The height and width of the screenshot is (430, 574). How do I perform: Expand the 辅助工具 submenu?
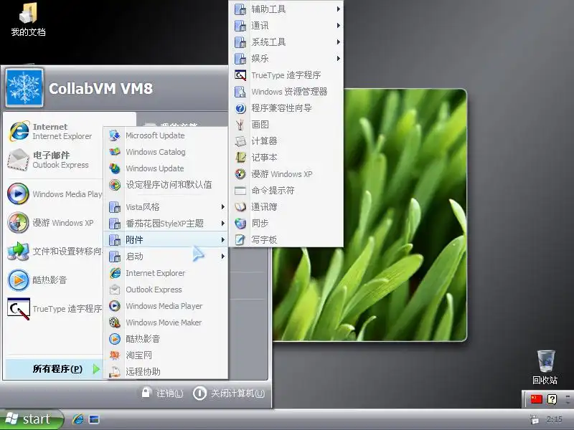(286, 9)
